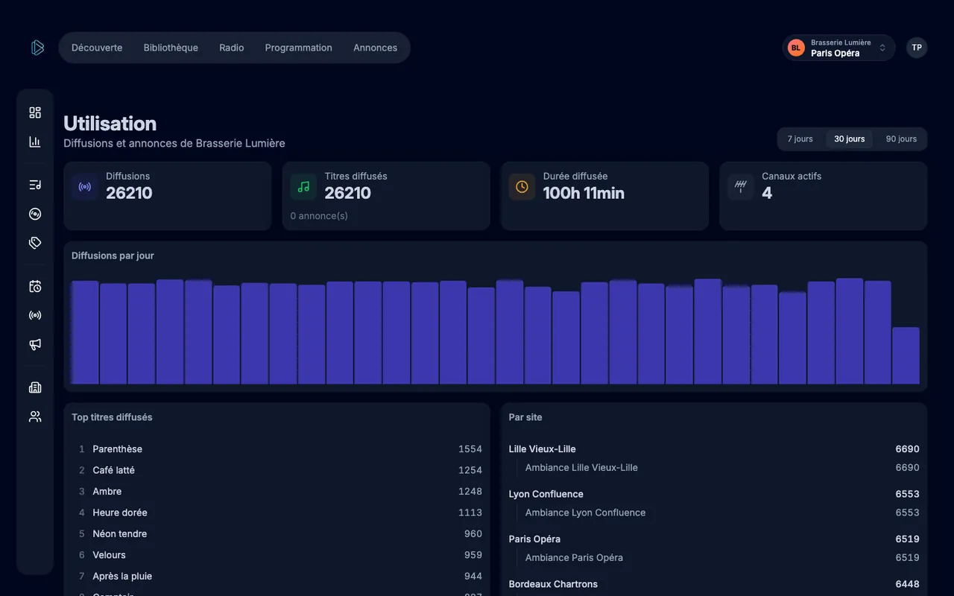Go to the Découverte tab
This screenshot has height=596, width=954.
click(97, 48)
